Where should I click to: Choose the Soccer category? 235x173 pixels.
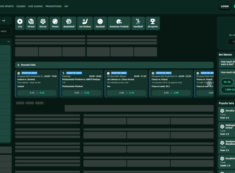tap(43, 23)
